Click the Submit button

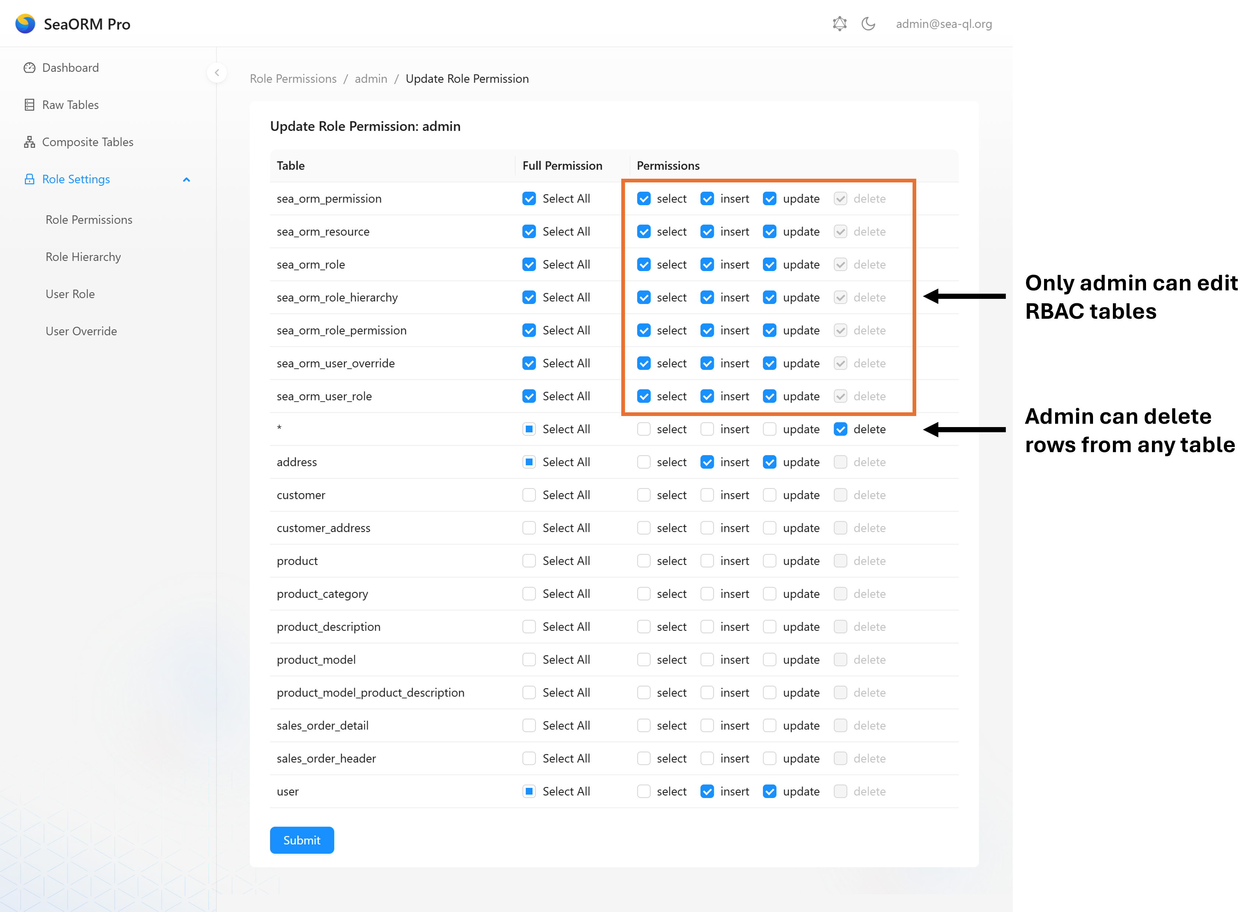[x=302, y=841]
